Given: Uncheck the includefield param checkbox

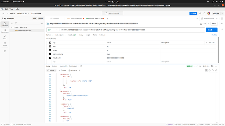Looking at the screenshot, I should tap(50, 58).
